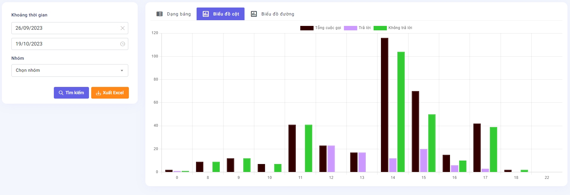Click the bar chart icon in Biểu đồ cột tab
Image resolution: width=570 pixels, height=195 pixels.
click(x=206, y=14)
